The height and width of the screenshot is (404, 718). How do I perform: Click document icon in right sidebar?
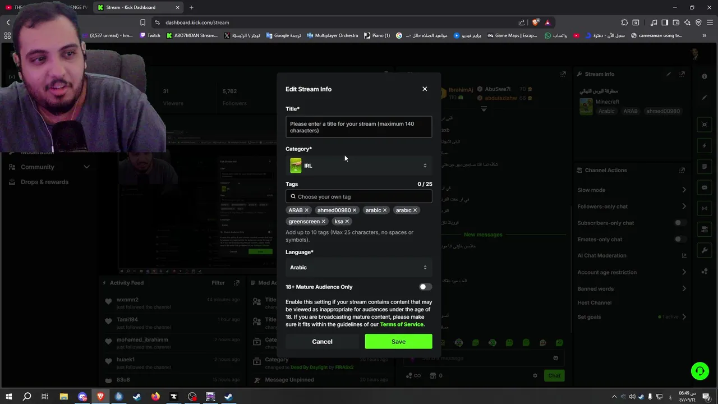(705, 167)
